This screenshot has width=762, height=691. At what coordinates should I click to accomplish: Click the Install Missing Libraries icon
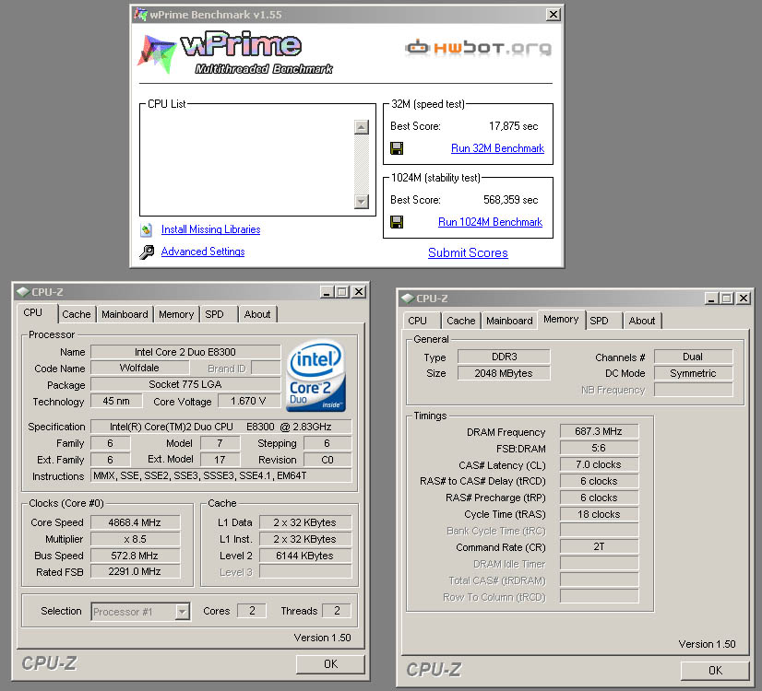coord(147,229)
